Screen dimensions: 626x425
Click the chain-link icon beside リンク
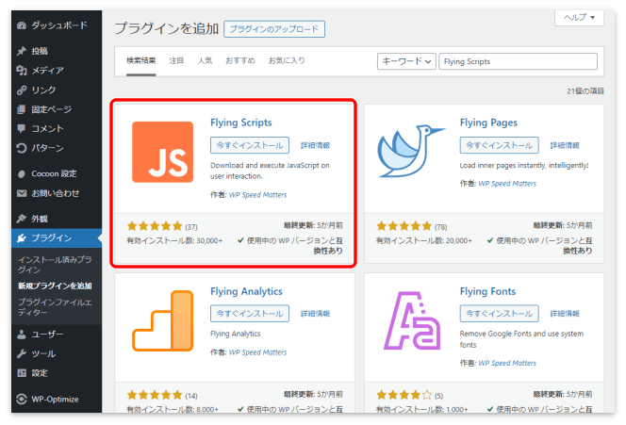point(22,90)
